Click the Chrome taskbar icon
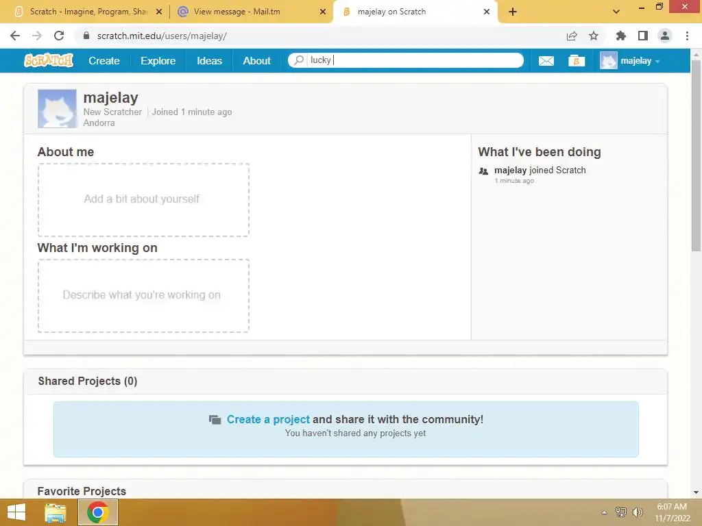The width and height of the screenshot is (702, 526). click(98, 512)
